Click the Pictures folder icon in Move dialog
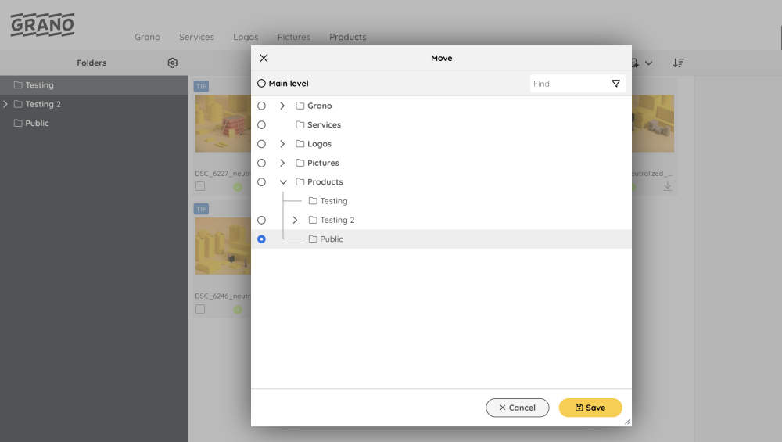782x442 pixels. [x=300, y=163]
